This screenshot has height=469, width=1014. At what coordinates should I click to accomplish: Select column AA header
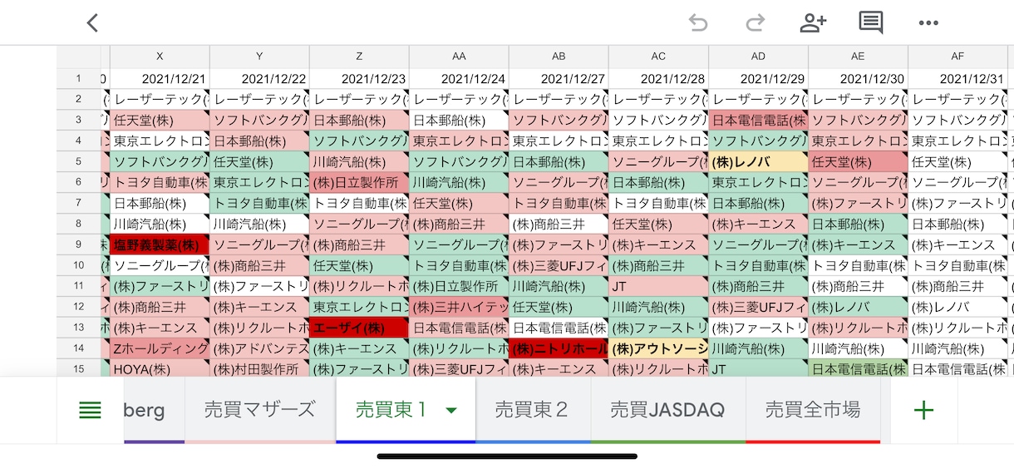click(x=459, y=57)
